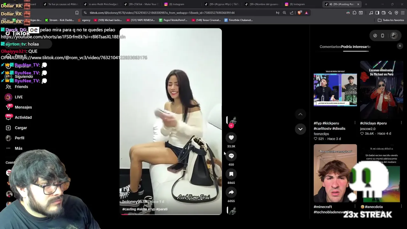Close the right side panel
Viewport: 407px width, 229px height.
click(400, 46)
